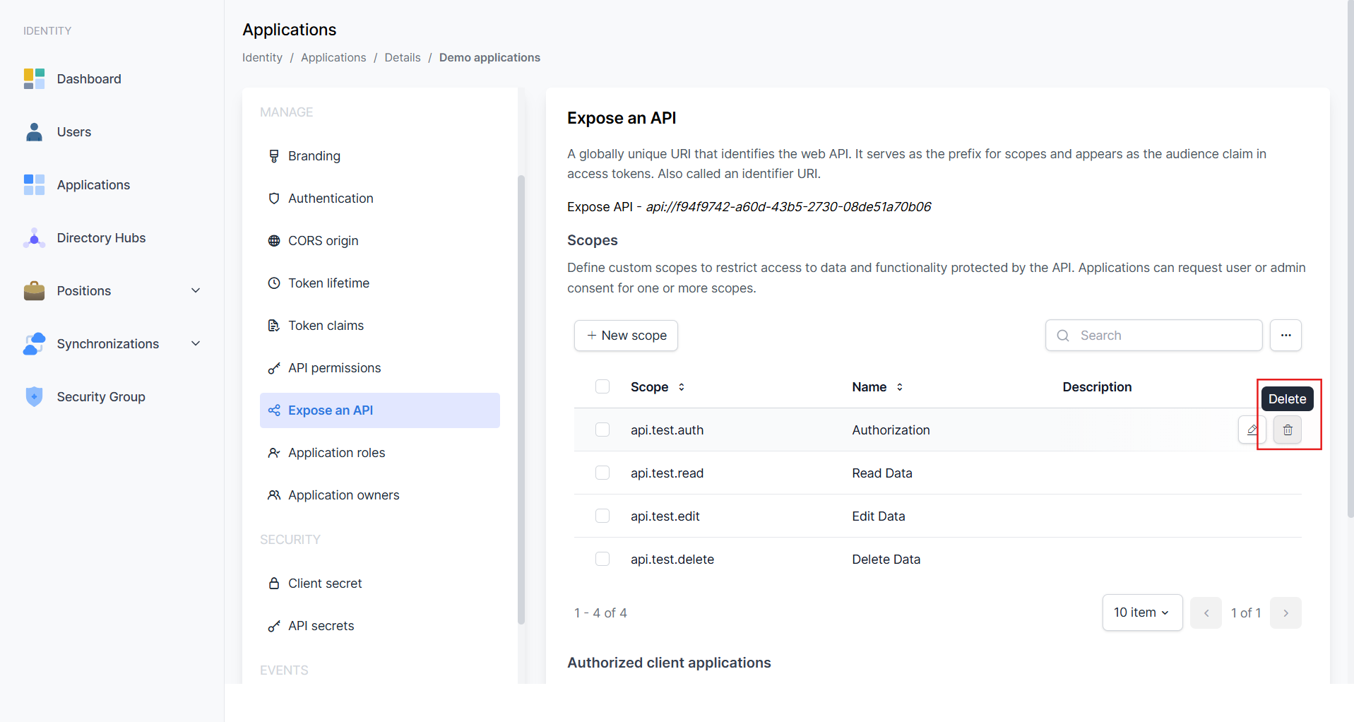1354x722 pixels.
Task: Click the Application owners people icon
Action: click(x=274, y=495)
